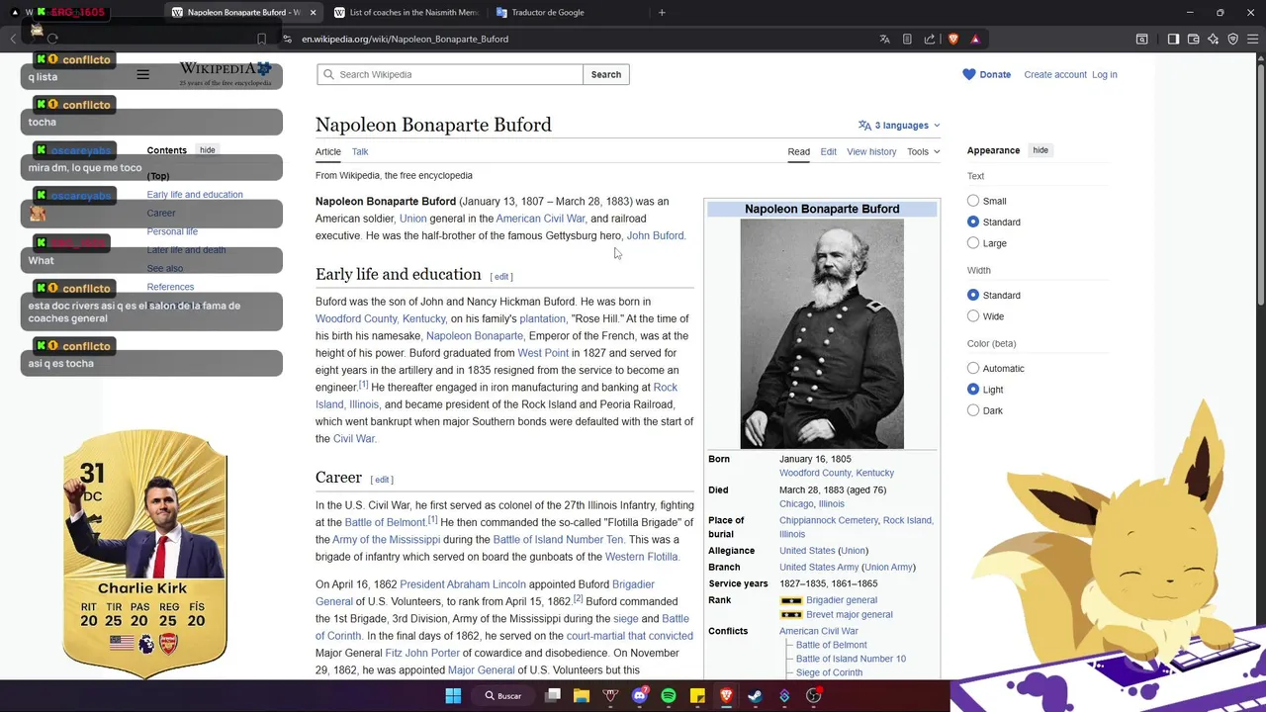The height and width of the screenshot is (712, 1266).
Task: Open the West Point link
Action: (x=543, y=353)
